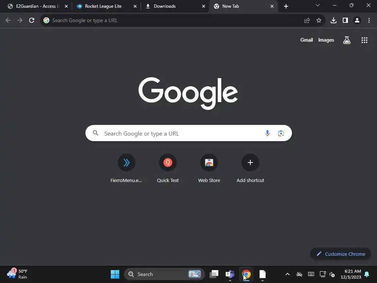Image resolution: width=377 pixels, height=283 pixels.
Task: Search by image with Google Lens
Action: point(281,133)
